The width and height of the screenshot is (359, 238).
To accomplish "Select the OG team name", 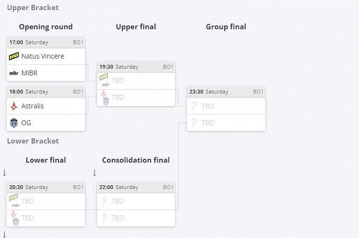I will [26, 123].
